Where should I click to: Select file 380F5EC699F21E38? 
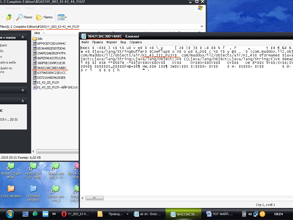pyautogui.click(x=49, y=63)
